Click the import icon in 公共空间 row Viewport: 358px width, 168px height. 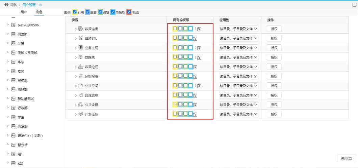[x=199, y=86]
